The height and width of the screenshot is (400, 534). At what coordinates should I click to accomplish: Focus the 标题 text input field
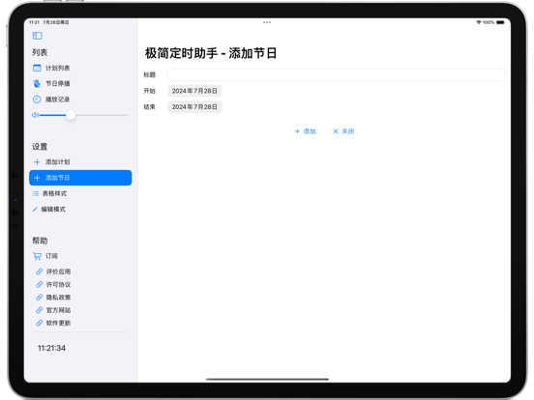(336, 74)
